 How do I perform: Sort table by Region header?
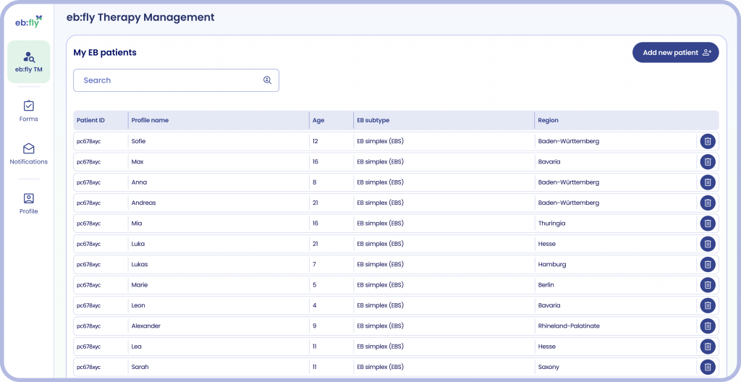(x=549, y=120)
